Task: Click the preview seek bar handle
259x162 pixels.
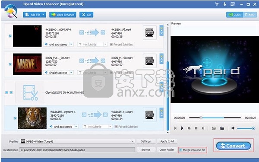Action: [201, 118]
